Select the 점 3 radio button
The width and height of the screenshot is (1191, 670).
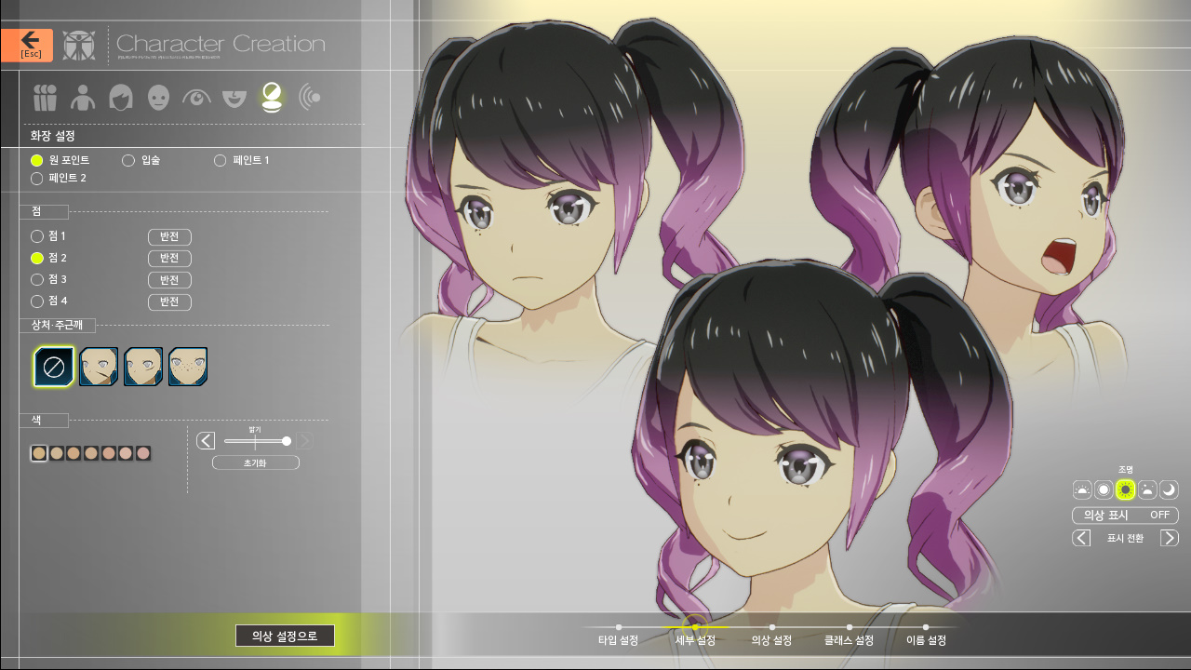coord(37,279)
